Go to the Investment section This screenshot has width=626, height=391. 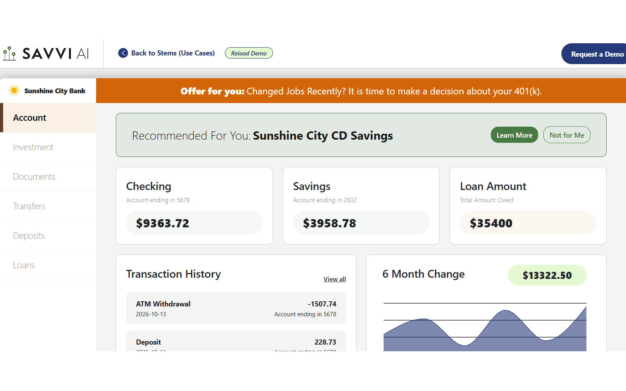pos(48,147)
